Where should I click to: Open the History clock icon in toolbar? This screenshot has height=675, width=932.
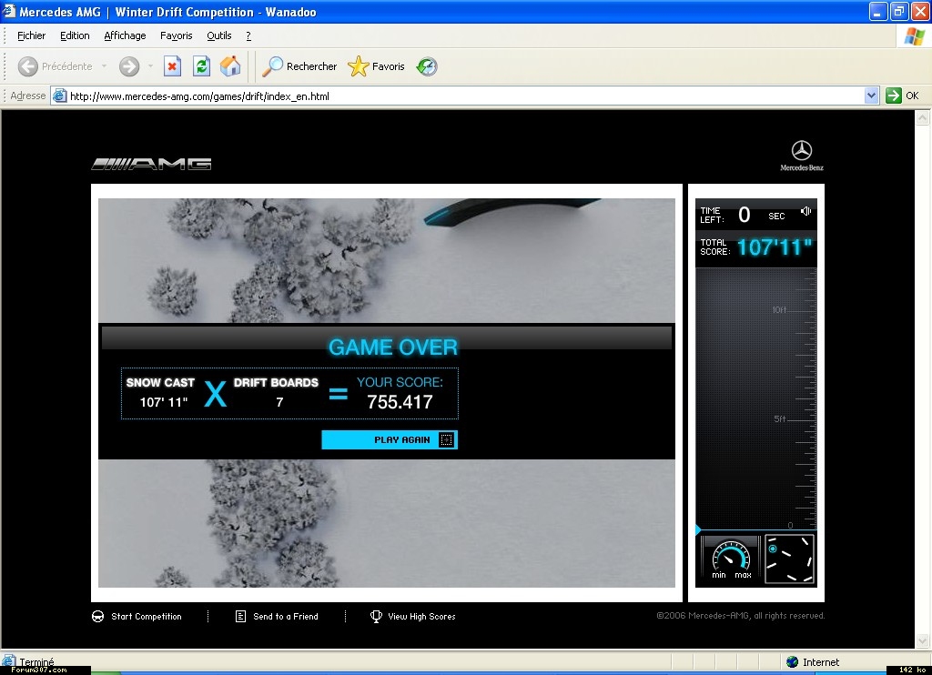(x=427, y=66)
